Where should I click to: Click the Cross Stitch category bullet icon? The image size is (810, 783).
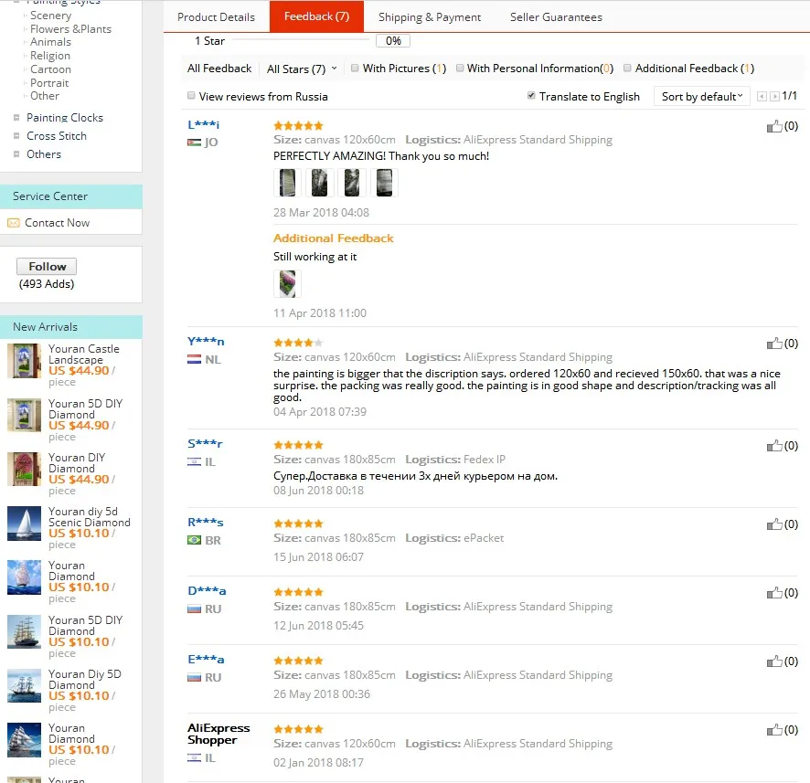(16, 136)
